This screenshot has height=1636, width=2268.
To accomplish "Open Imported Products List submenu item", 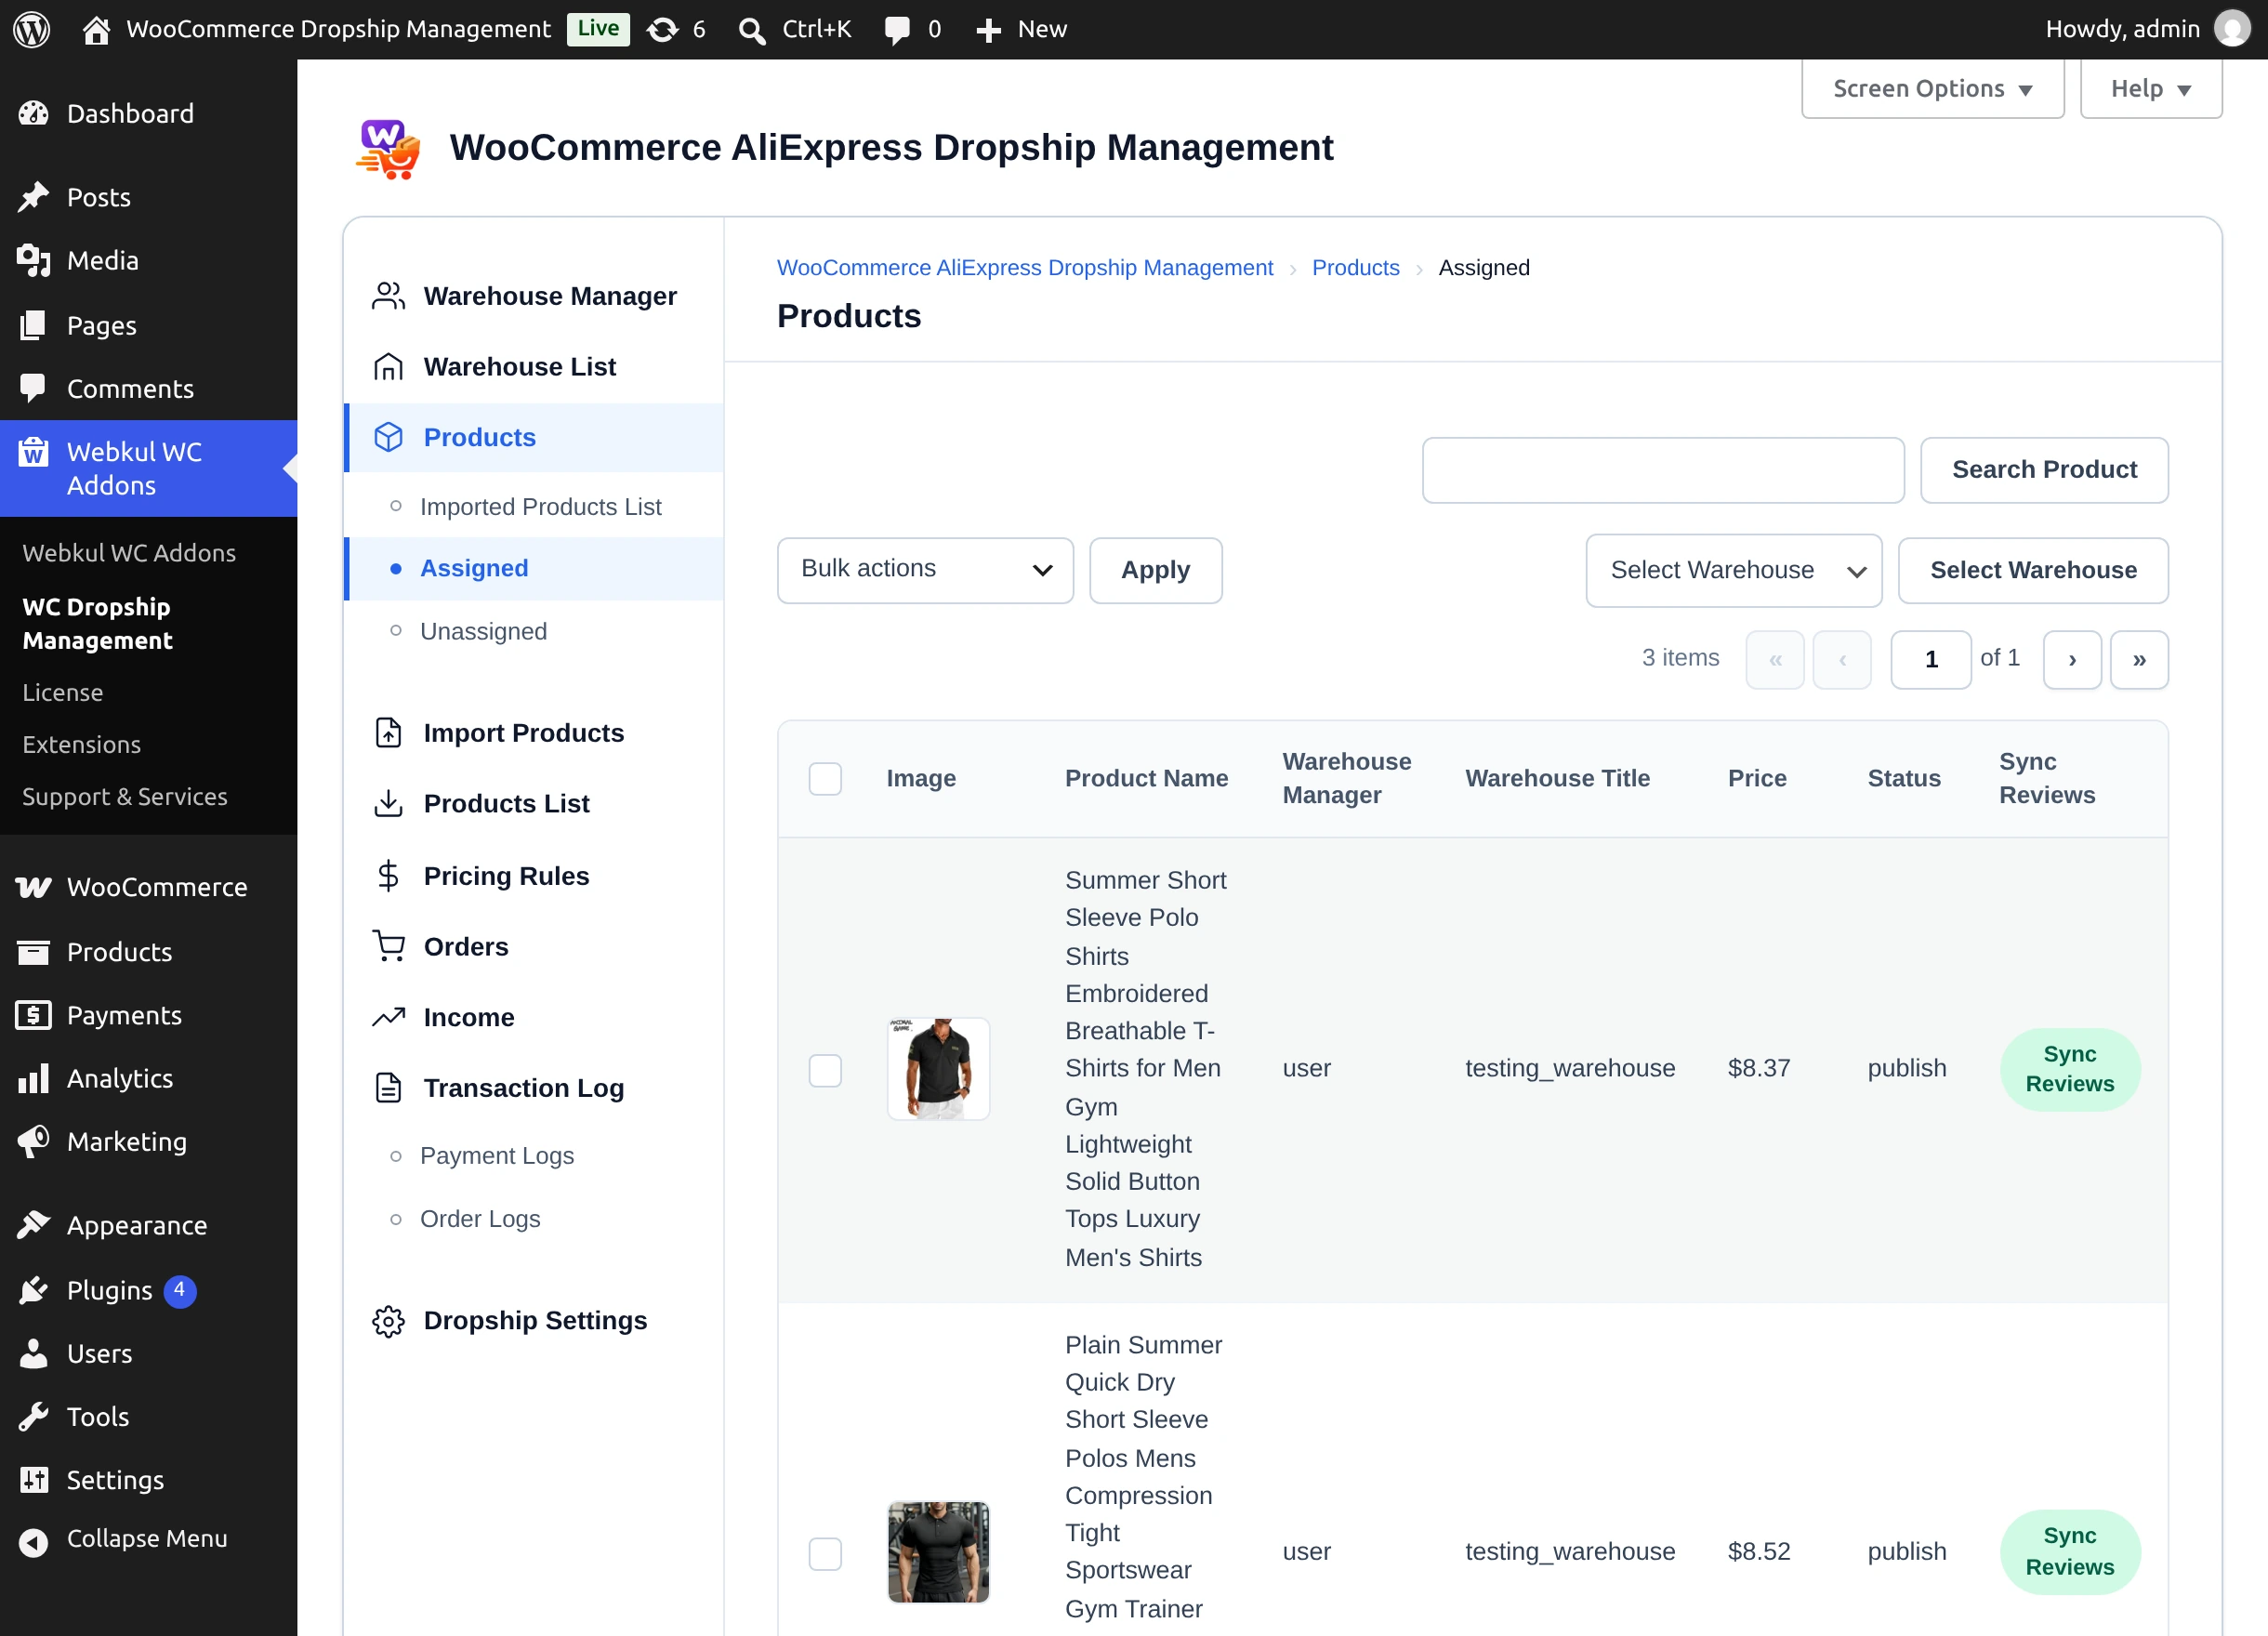I will click(x=540, y=507).
